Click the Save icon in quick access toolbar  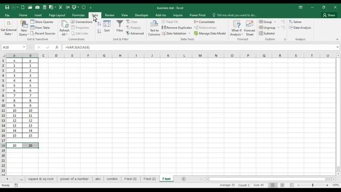click(x=7, y=7)
